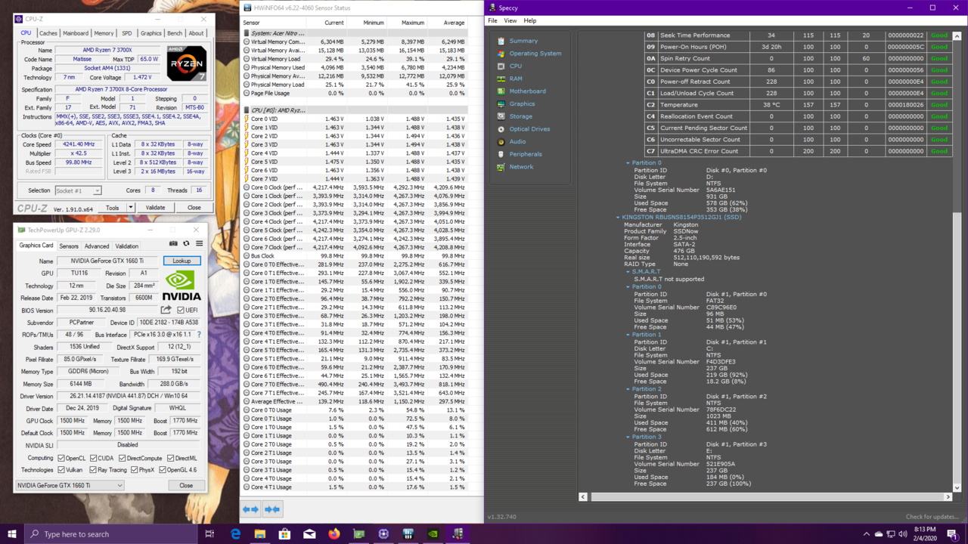Collapse Partition 3 of Kingston SSD
968x544 pixels.
click(628, 437)
